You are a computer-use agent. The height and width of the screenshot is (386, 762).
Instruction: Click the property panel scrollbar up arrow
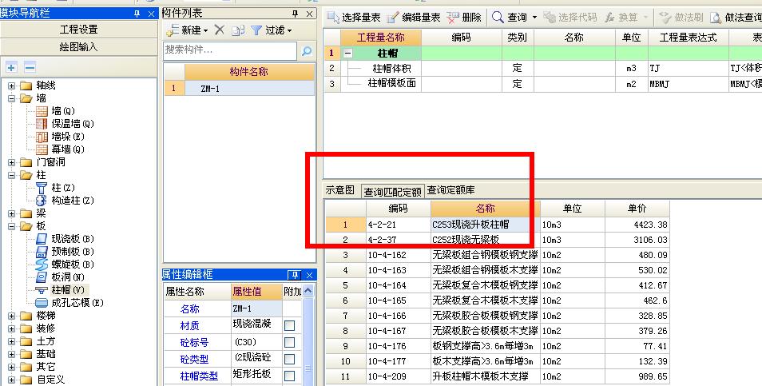click(308, 291)
